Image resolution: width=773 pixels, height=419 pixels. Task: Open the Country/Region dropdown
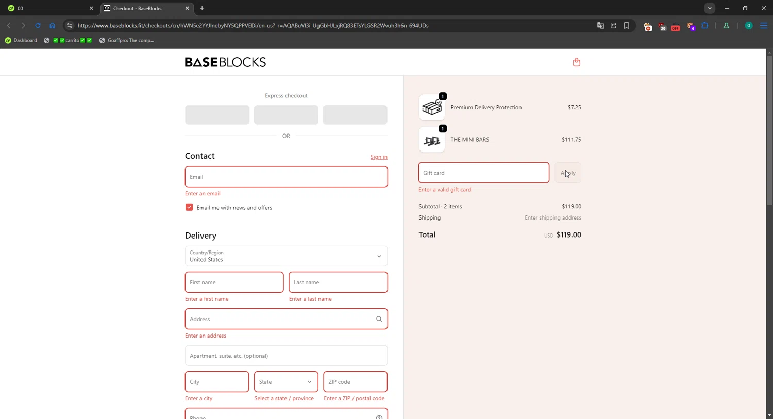pos(286,256)
